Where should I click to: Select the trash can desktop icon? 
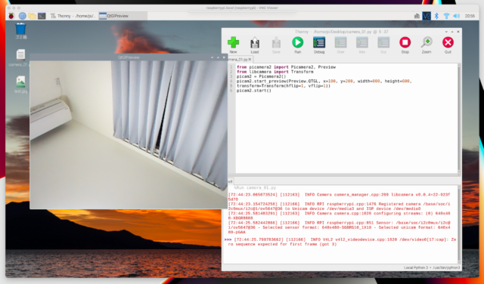(x=20, y=31)
